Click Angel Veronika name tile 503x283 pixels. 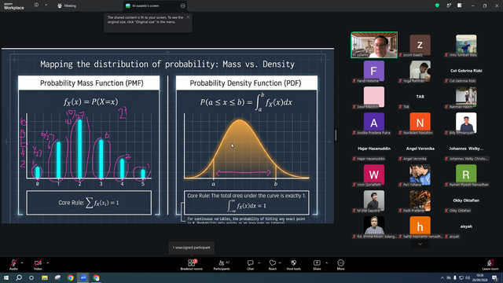pyautogui.click(x=420, y=149)
